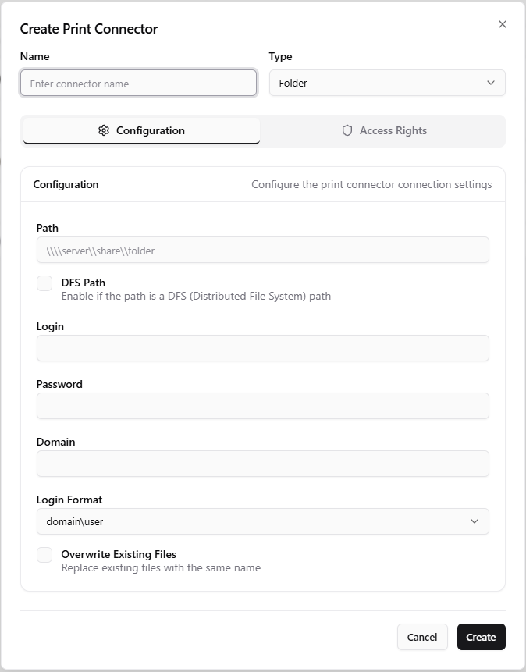Focus the connector Name input field
Viewport: 526px width, 672px height.
[x=138, y=84]
